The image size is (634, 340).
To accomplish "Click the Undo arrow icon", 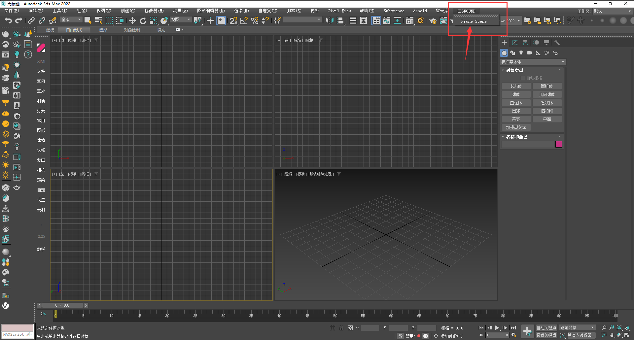I will (x=8, y=21).
